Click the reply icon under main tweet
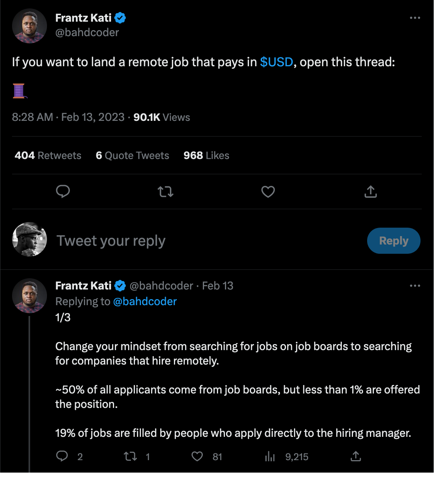This screenshot has width=437, height=477. tap(63, 192)
